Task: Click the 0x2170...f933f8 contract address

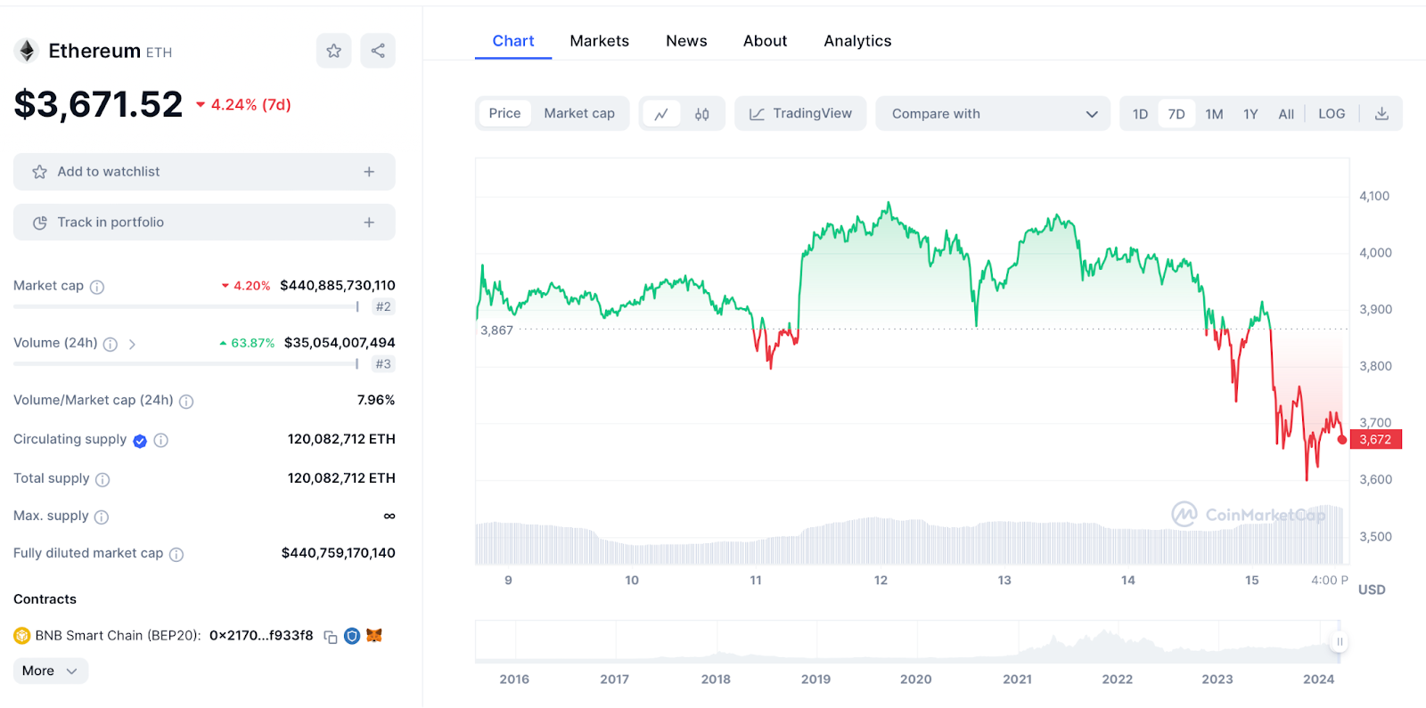Action: point(261,636)
